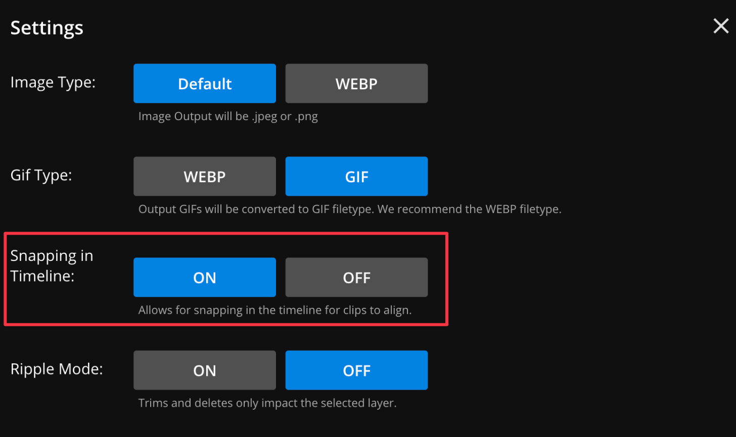This screenshot has width=736, height=437.
Task: Select Default image type
Action: [x=204, y=83]
